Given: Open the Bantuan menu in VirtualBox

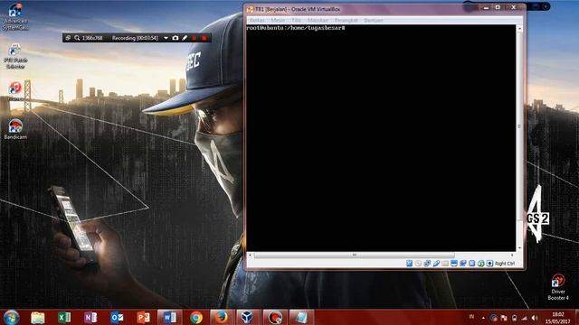Looking at the screenshot, I should coord(374,20).
